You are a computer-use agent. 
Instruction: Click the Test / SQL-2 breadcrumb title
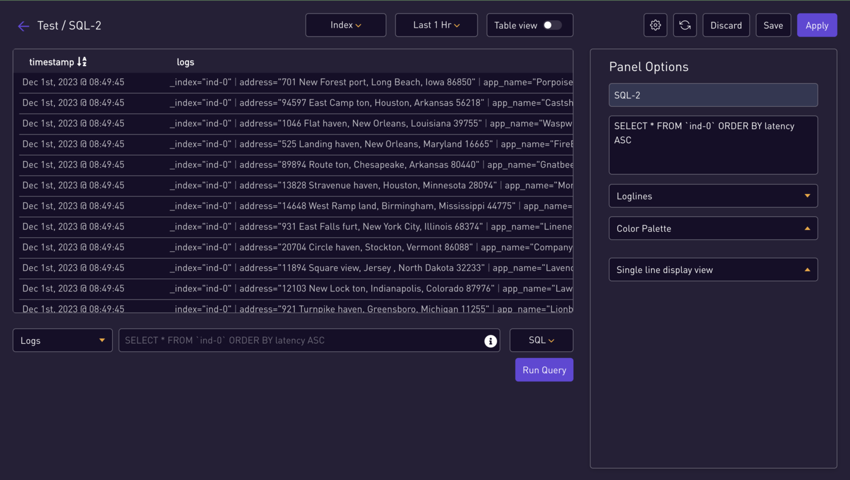pyautogui.click(x=69, y=25)
